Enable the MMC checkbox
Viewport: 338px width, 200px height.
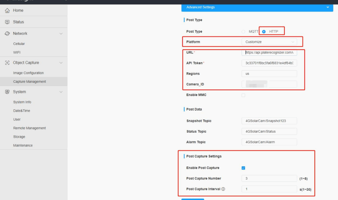[x=243, y=95]
